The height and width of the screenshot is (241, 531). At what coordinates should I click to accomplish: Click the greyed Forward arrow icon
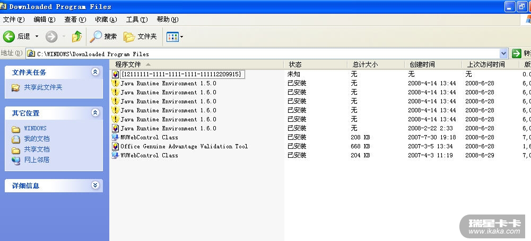click(51, 37)
